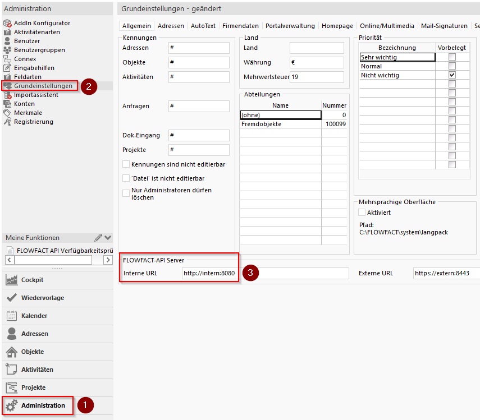The height and width of the screenshot is (420, 480).
Task: Click Fremdobjekte number '100099'
Action: point(336,124)
